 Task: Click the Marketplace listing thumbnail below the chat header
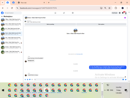coord(25,21)
